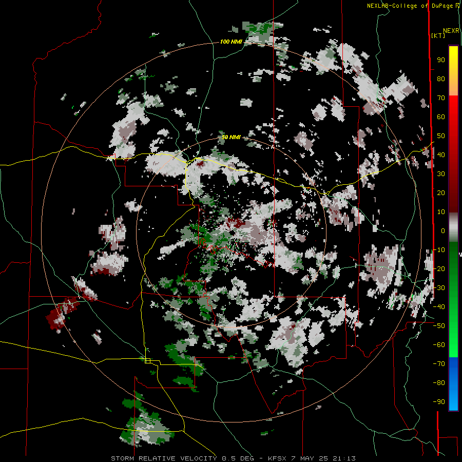Click the 80 value on velocity scale

click(441, 79)
